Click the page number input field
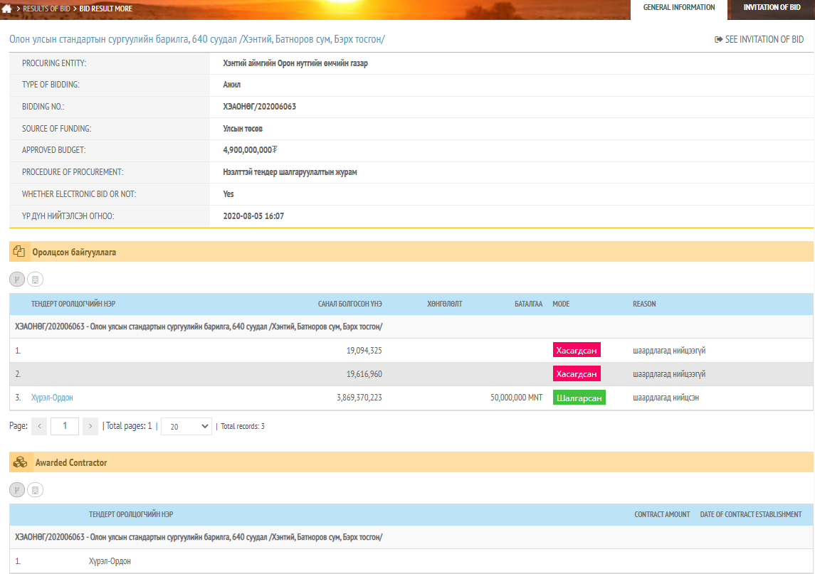The image size is (815, 574). click(65, 426)
